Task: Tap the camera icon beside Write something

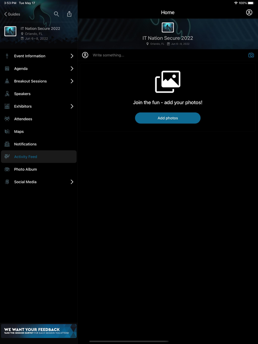Action: (251, 55)
